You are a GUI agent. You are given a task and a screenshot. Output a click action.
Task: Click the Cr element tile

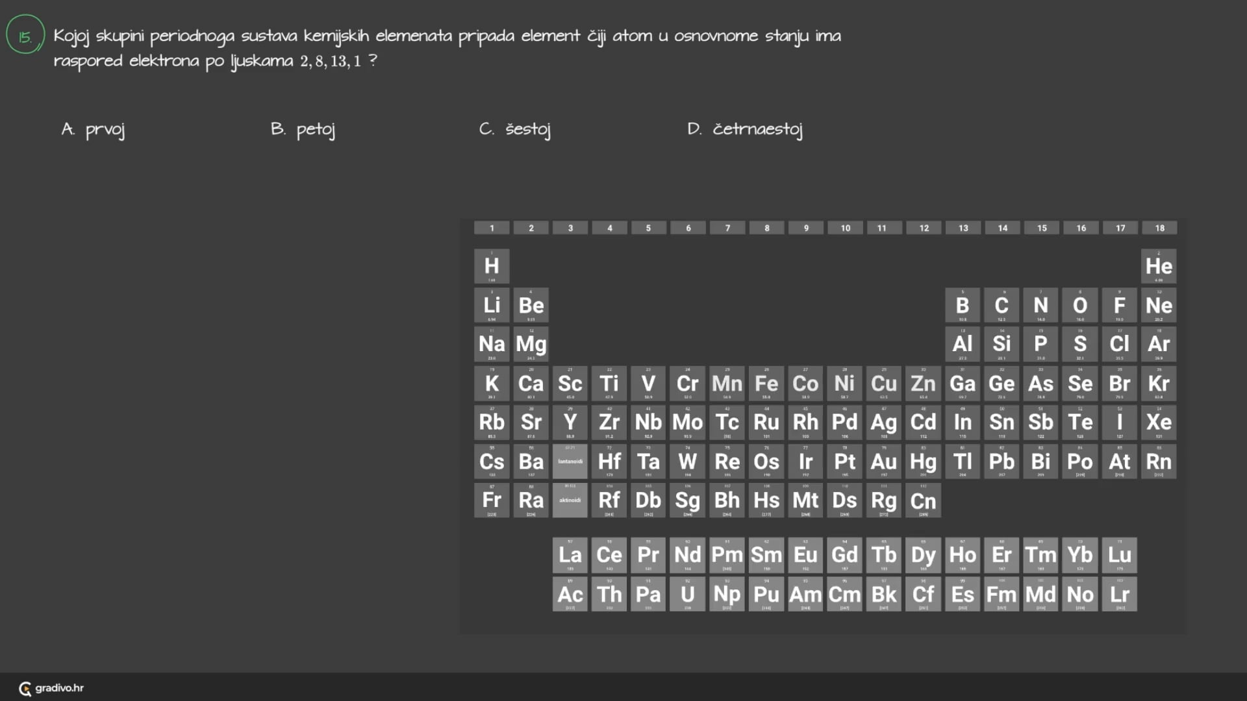pos(687,384)
